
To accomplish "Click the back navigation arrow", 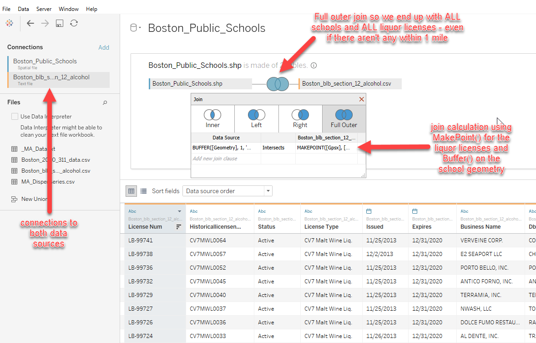I will [x=30, y=23].
